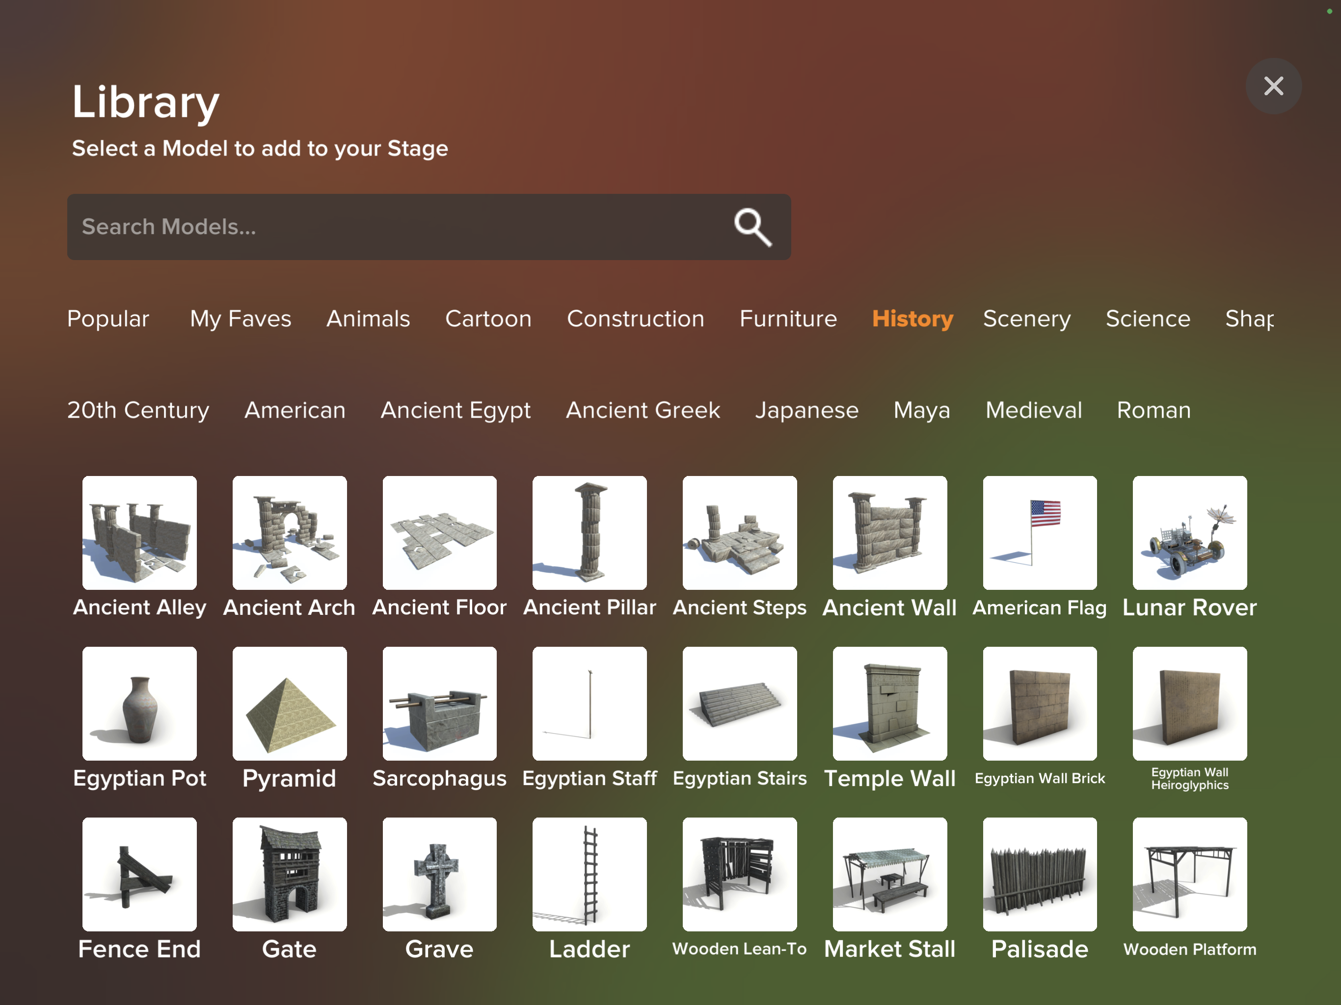Select the Temple Wall model

tap(889, 703)
